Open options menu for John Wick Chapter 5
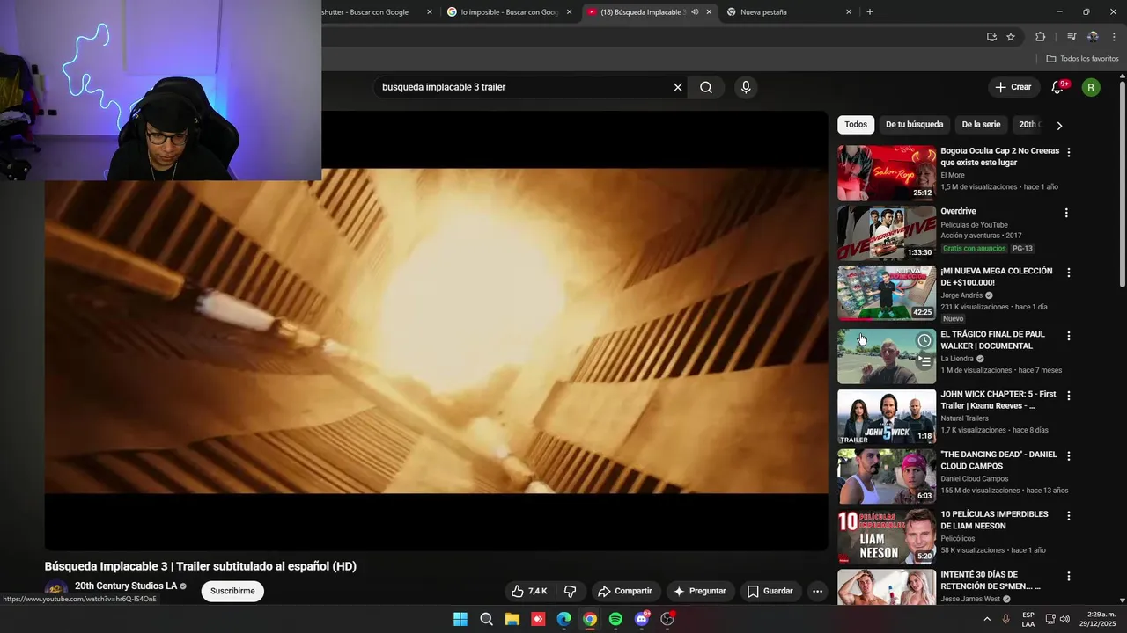The height and width of the screenshot is (633, 1127). [1069, 396]
